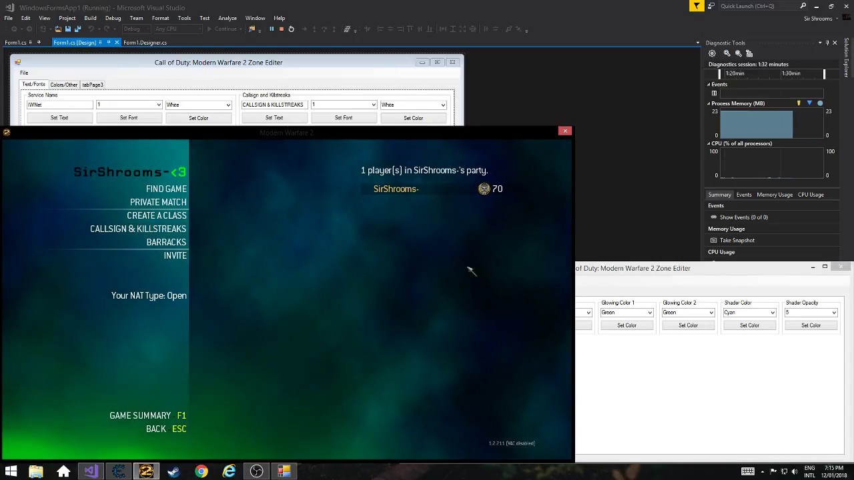Viewport: 854px width, 480px height.
Task: Open the Solution Explorer side tab
Action: pyautogui.click(x=847, y=57)
